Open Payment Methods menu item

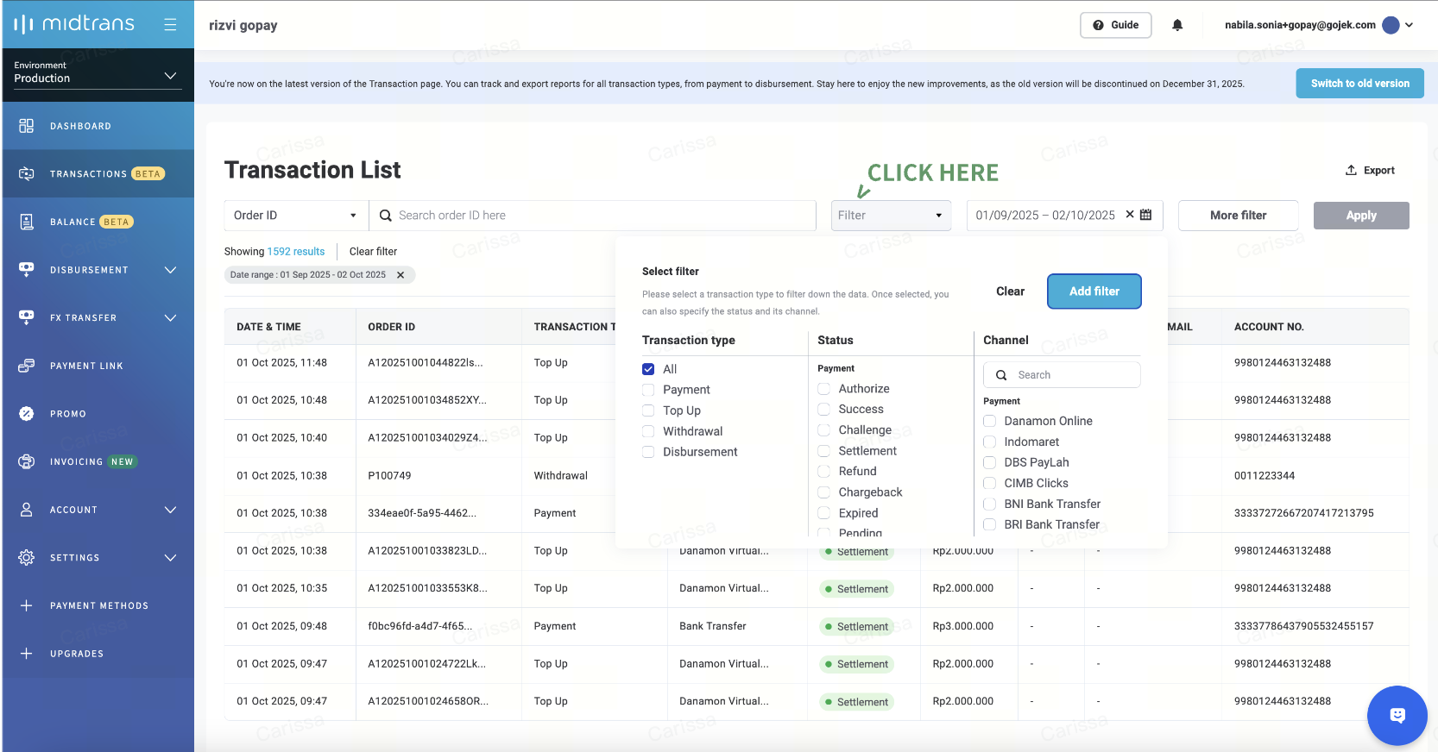tap(99, 605)
